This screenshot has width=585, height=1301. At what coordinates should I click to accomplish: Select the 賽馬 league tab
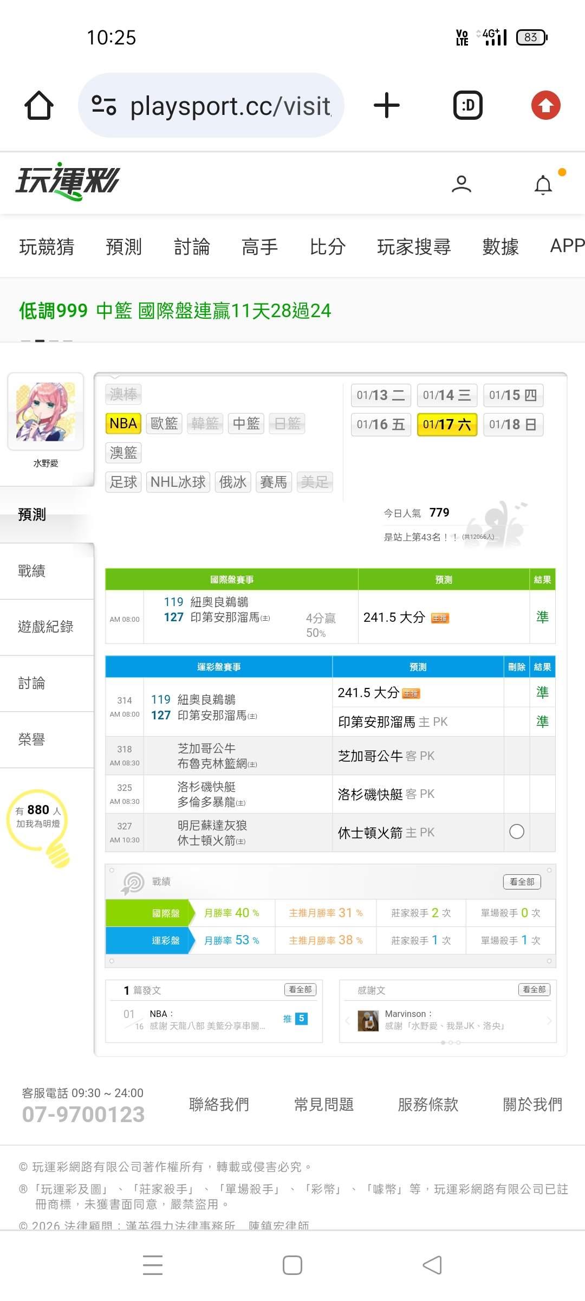point(274,482)
